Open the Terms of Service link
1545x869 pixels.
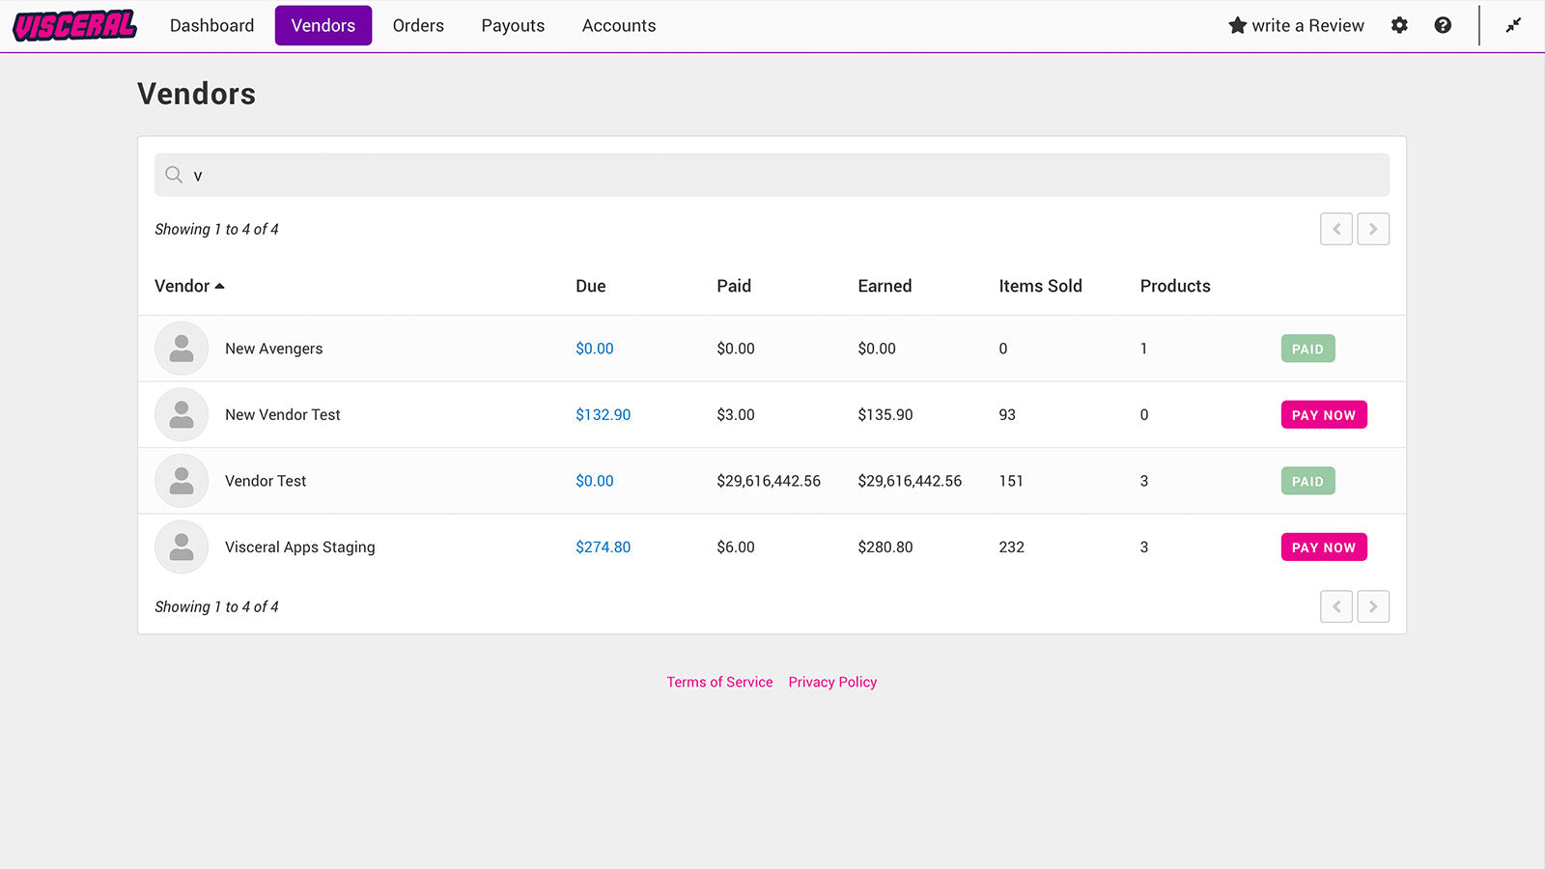[x=719, y=682]
